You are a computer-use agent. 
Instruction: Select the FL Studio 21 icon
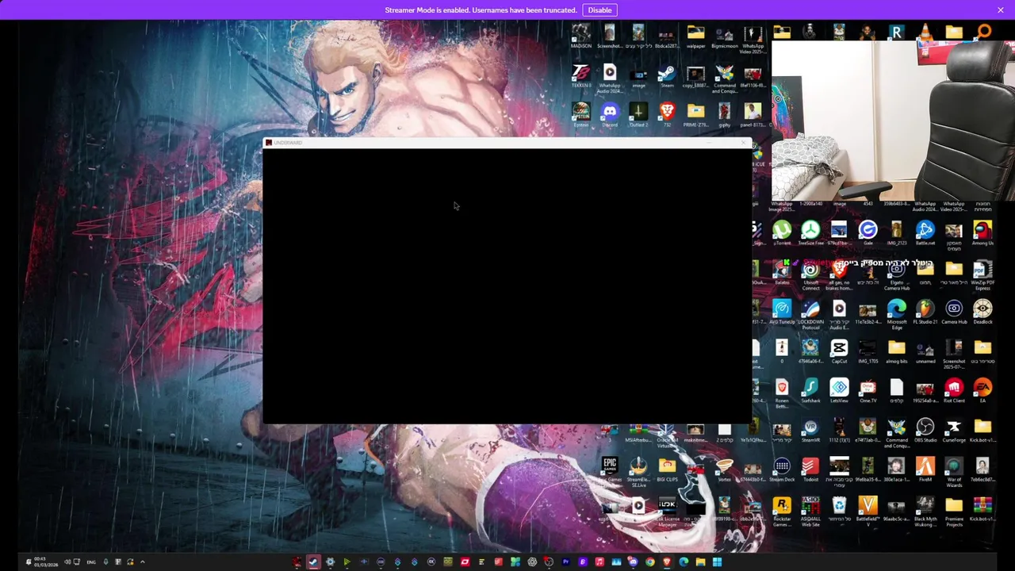pos(925,313)
